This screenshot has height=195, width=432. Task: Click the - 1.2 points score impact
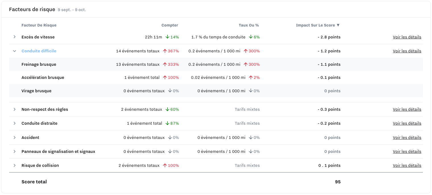pos(329,51)
